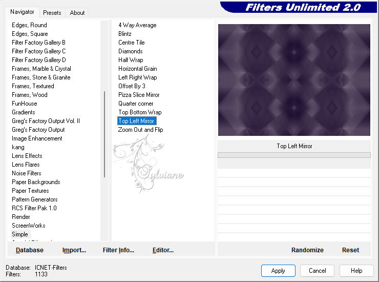Screen dimensions: 379x282
Task: Select the Edges, Round category
Action: click(x=29, y=25)
